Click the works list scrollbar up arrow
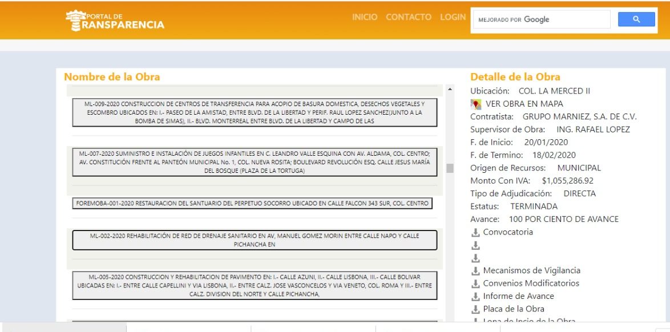Screen dimensions: 670x332 [x=450, y=89]
